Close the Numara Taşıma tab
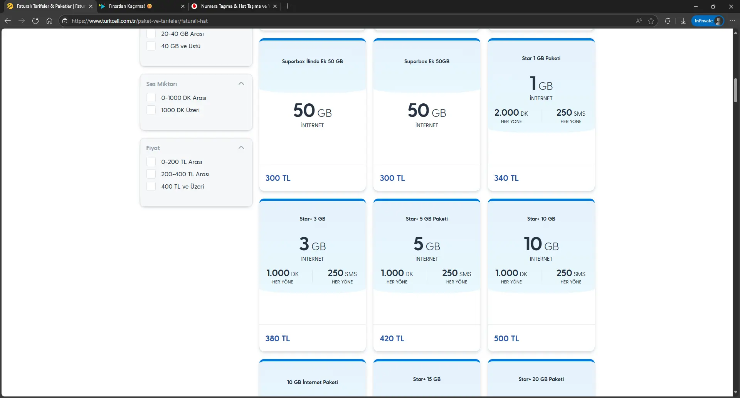Screen dimensions: 740x398 [275, 6]
